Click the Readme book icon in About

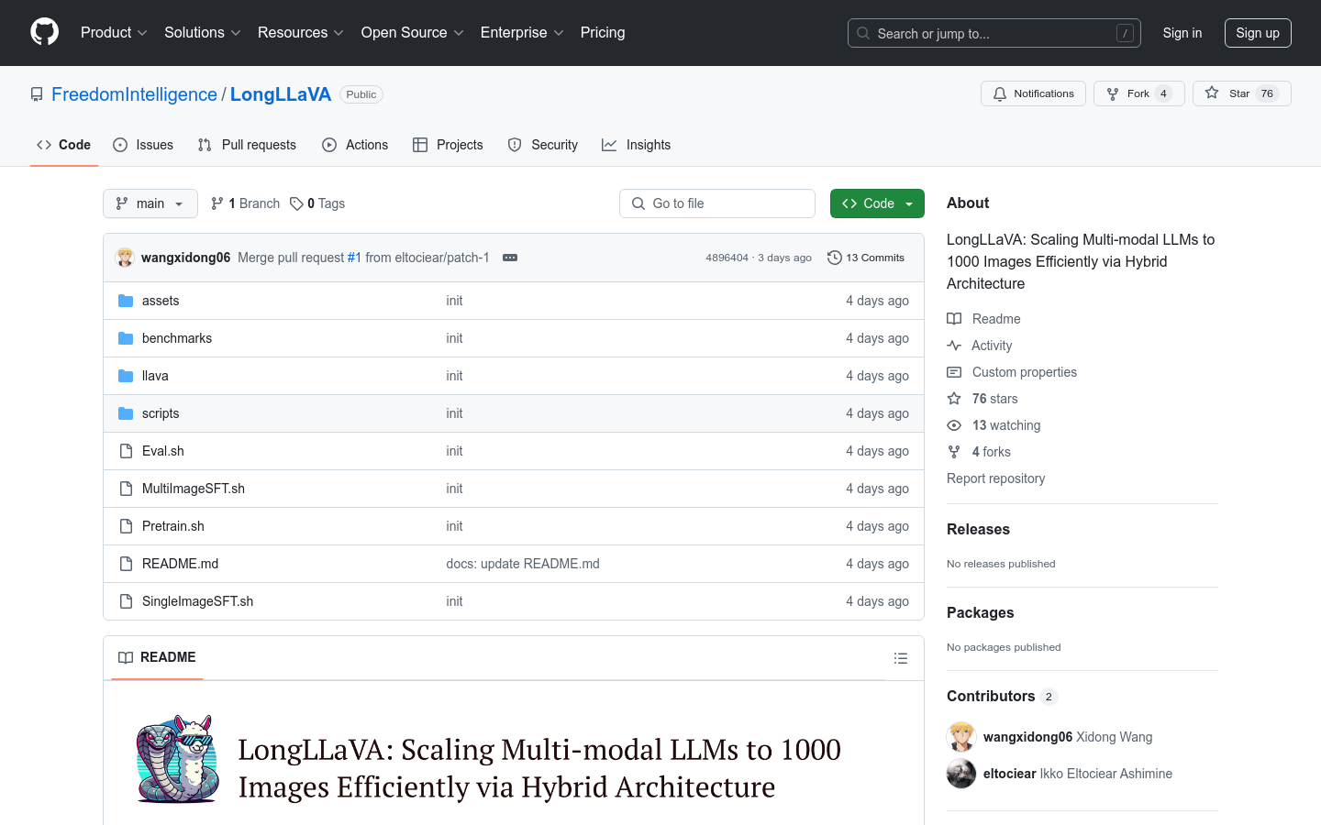point(954,319)
